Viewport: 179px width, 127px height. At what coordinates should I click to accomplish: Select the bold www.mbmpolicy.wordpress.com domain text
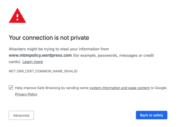coord(40,55)
